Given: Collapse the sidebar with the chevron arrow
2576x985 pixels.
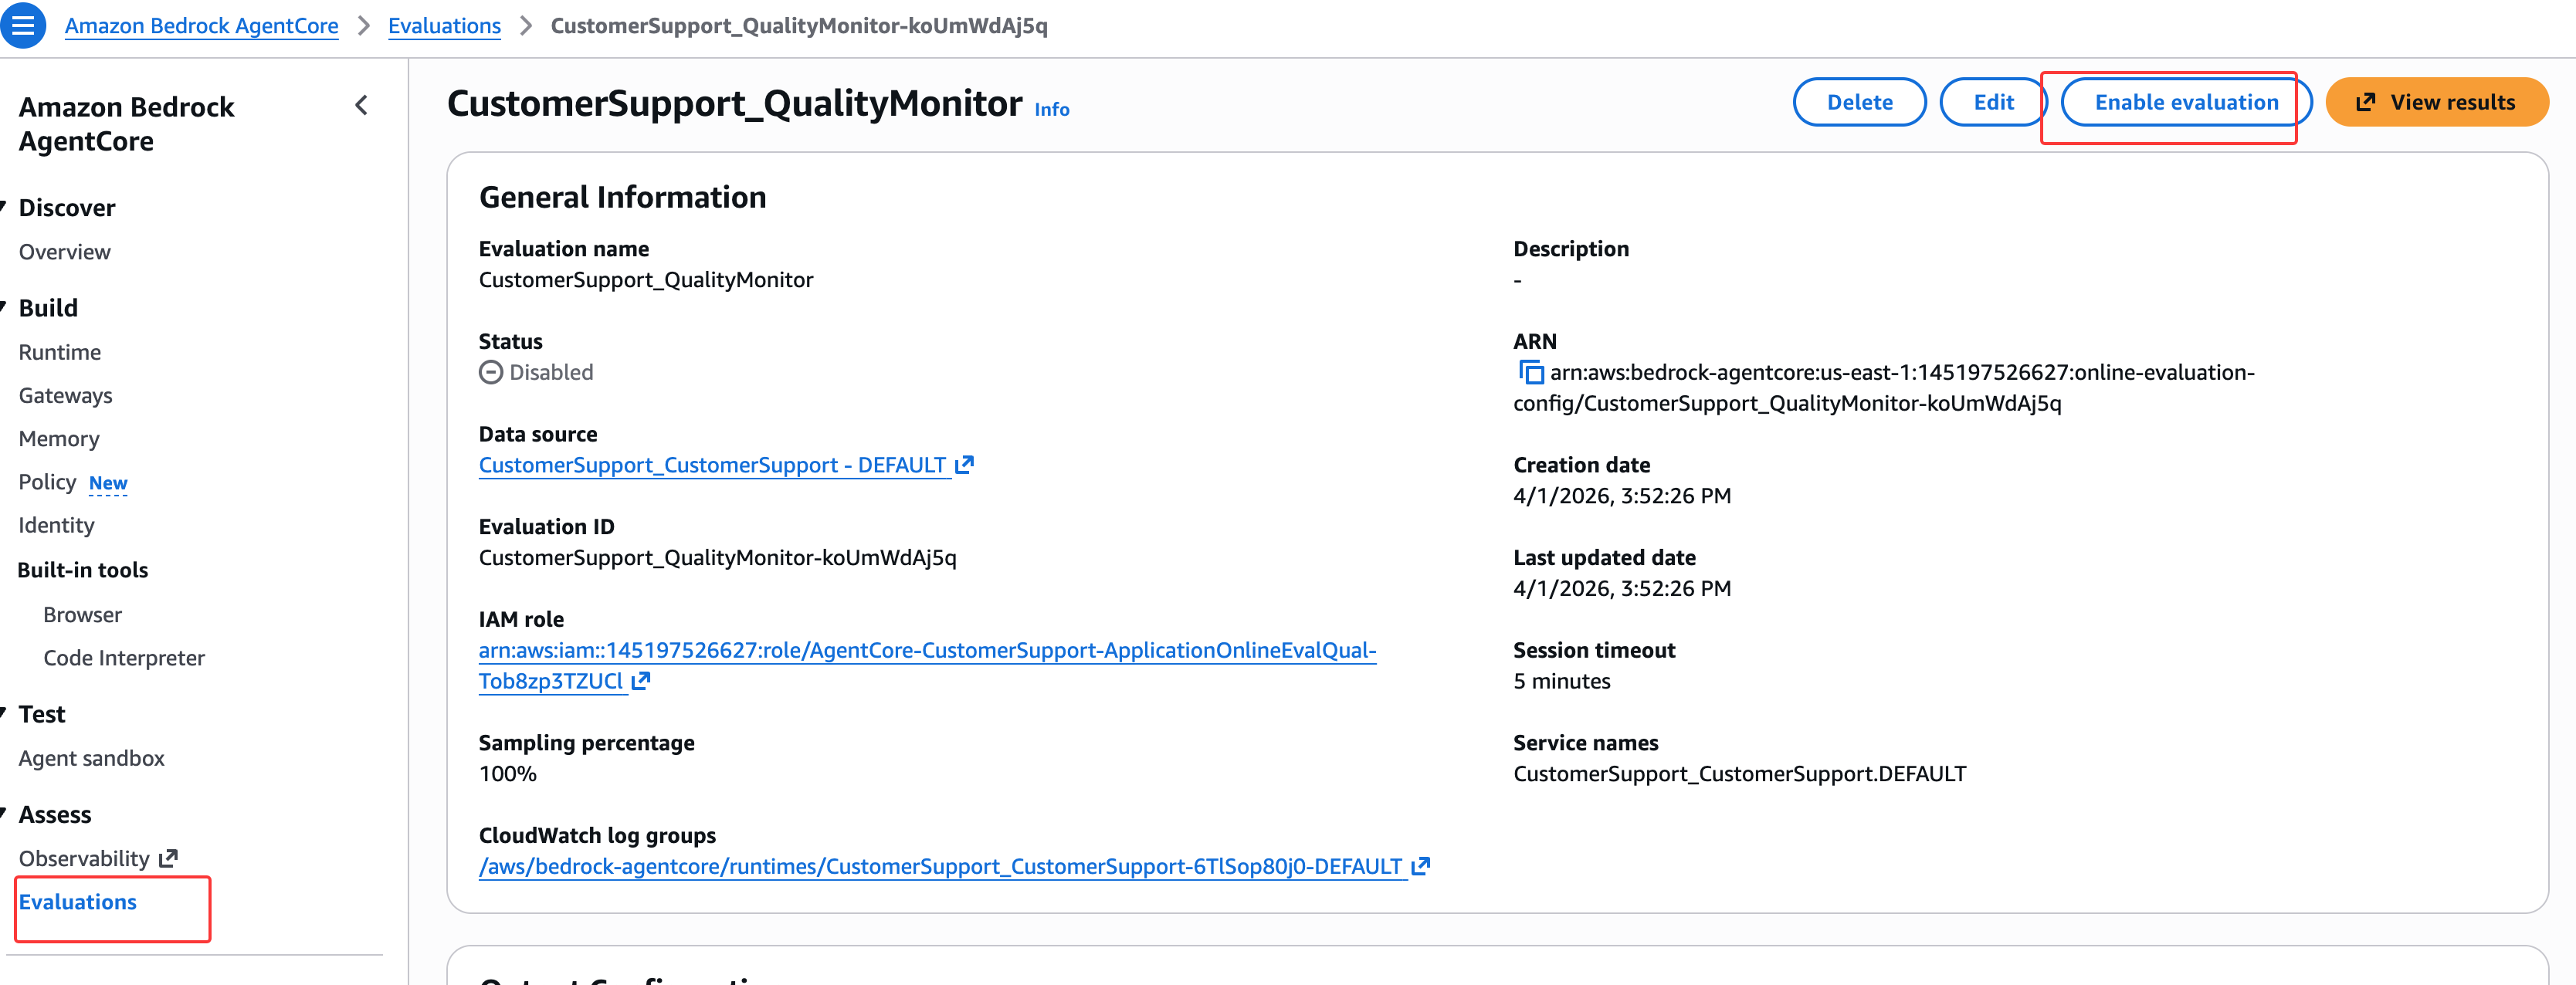Looking at the screenshot, I should [x=361, y=105].
